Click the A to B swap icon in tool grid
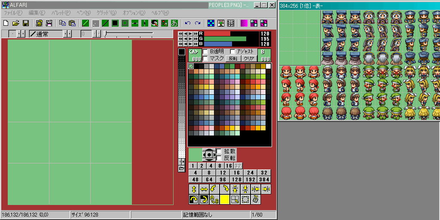The height and width of the screenshot is (220, 440). coord(214,199)
